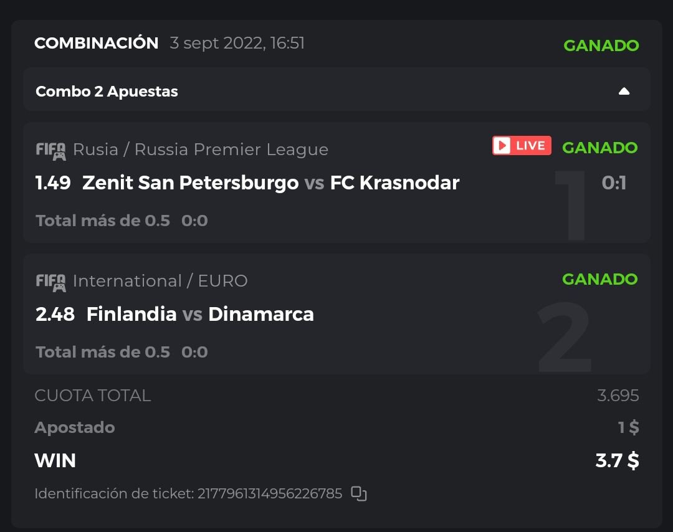Collapse the Combo 2 Apuestas section
Viewport: 673px width, 532px height.
click(624, 92)
